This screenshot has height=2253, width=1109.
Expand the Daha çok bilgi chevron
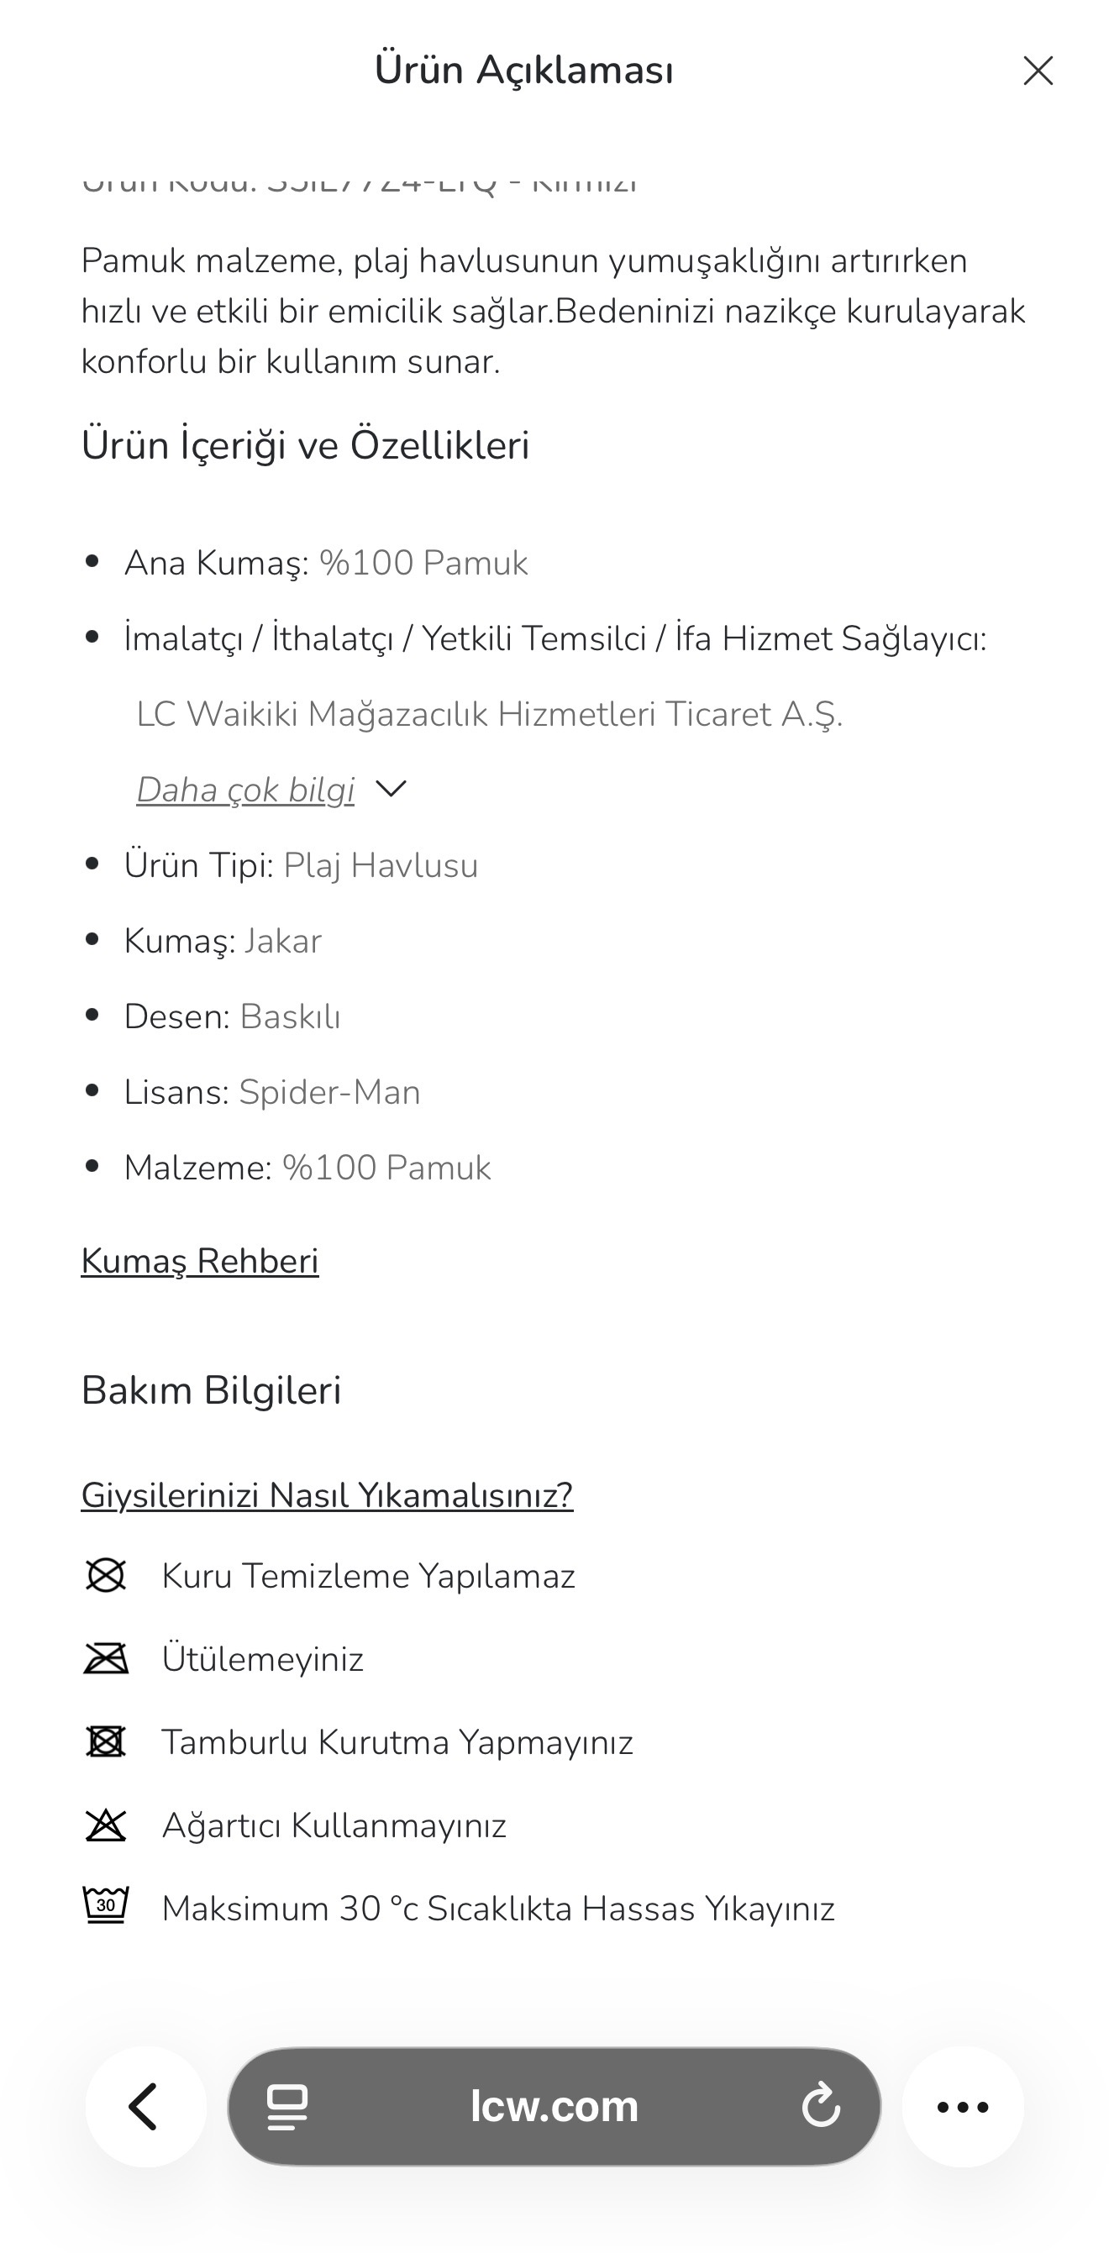pos(390,790)
